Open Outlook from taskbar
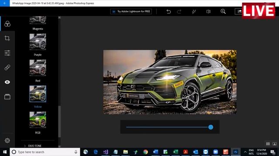The image size is (279, 156). point(196,152)
